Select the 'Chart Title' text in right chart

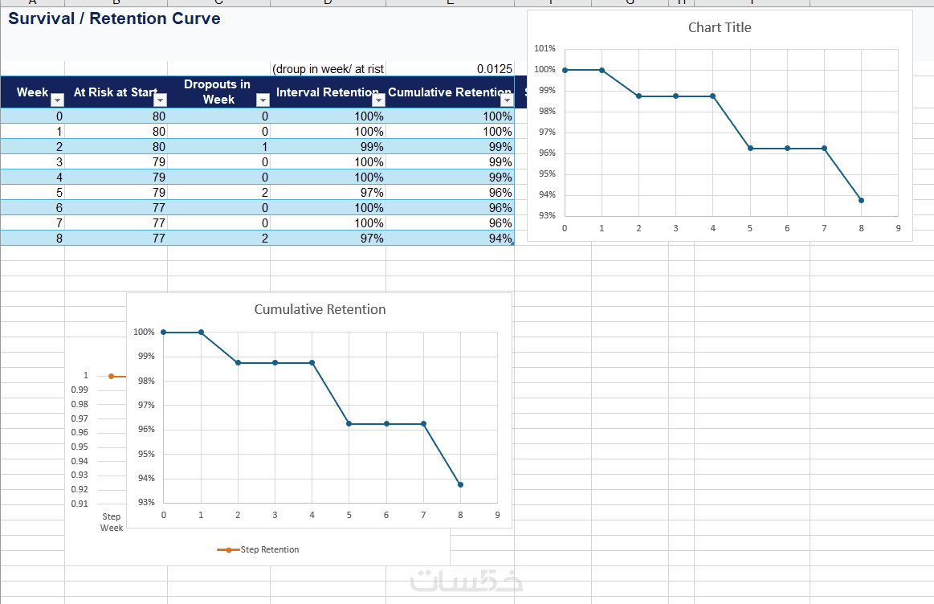[x=720, y=27]
